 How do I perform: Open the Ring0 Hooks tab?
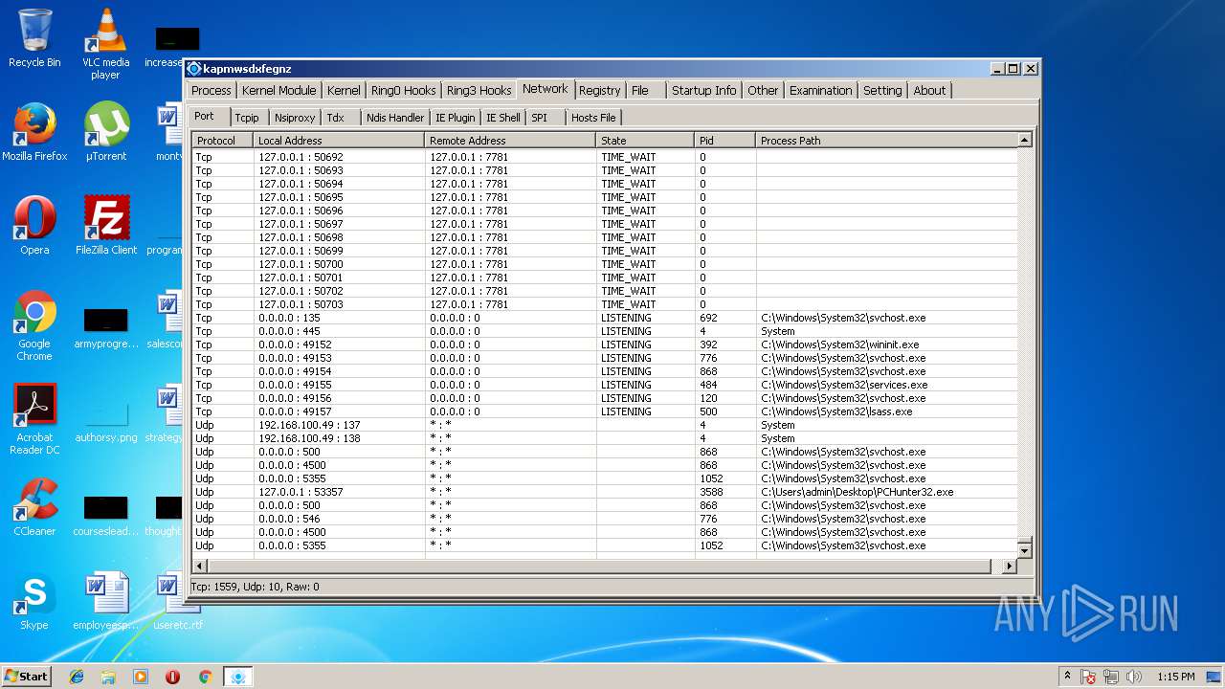pos(403,90)
